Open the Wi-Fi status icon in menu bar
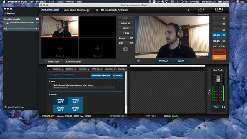Image resolution: width=247 pixels, height=139 pixels. 182,2
